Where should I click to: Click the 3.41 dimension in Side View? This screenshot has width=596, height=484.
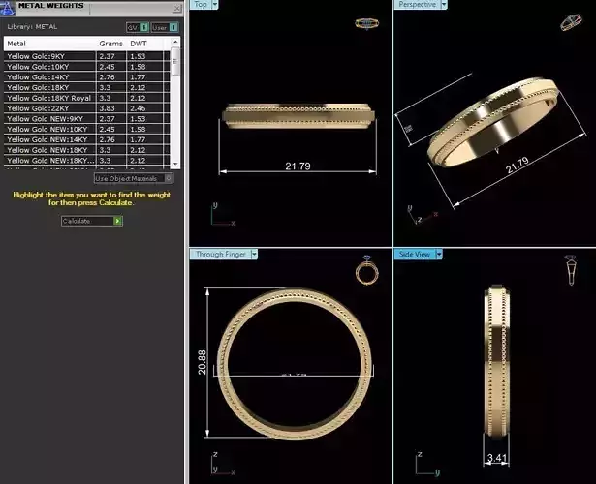point(497,458)
